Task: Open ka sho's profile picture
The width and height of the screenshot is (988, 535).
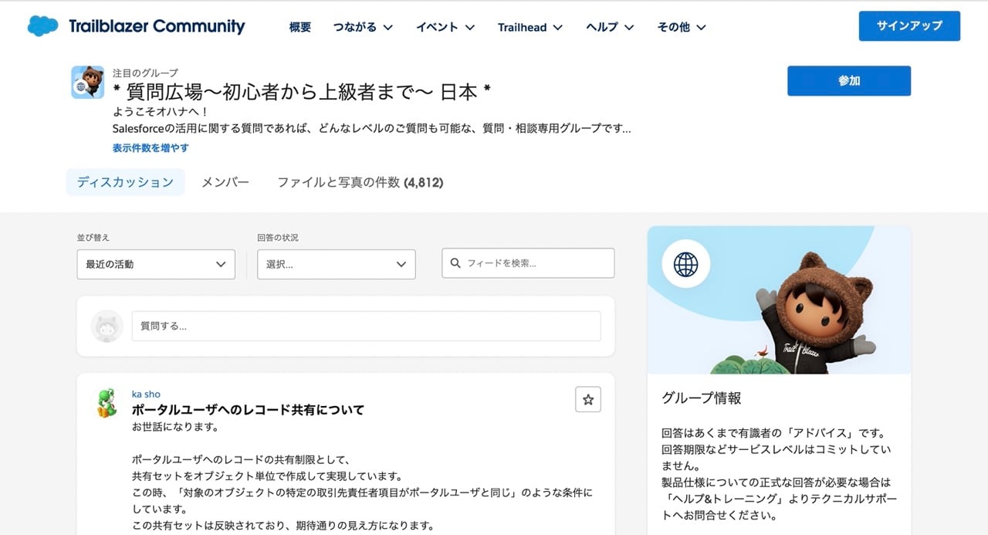Action: (107, 403)
